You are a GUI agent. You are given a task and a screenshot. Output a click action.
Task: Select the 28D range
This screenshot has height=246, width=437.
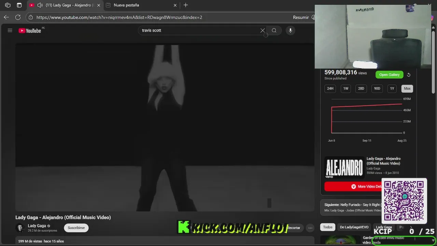coord(361,88)
